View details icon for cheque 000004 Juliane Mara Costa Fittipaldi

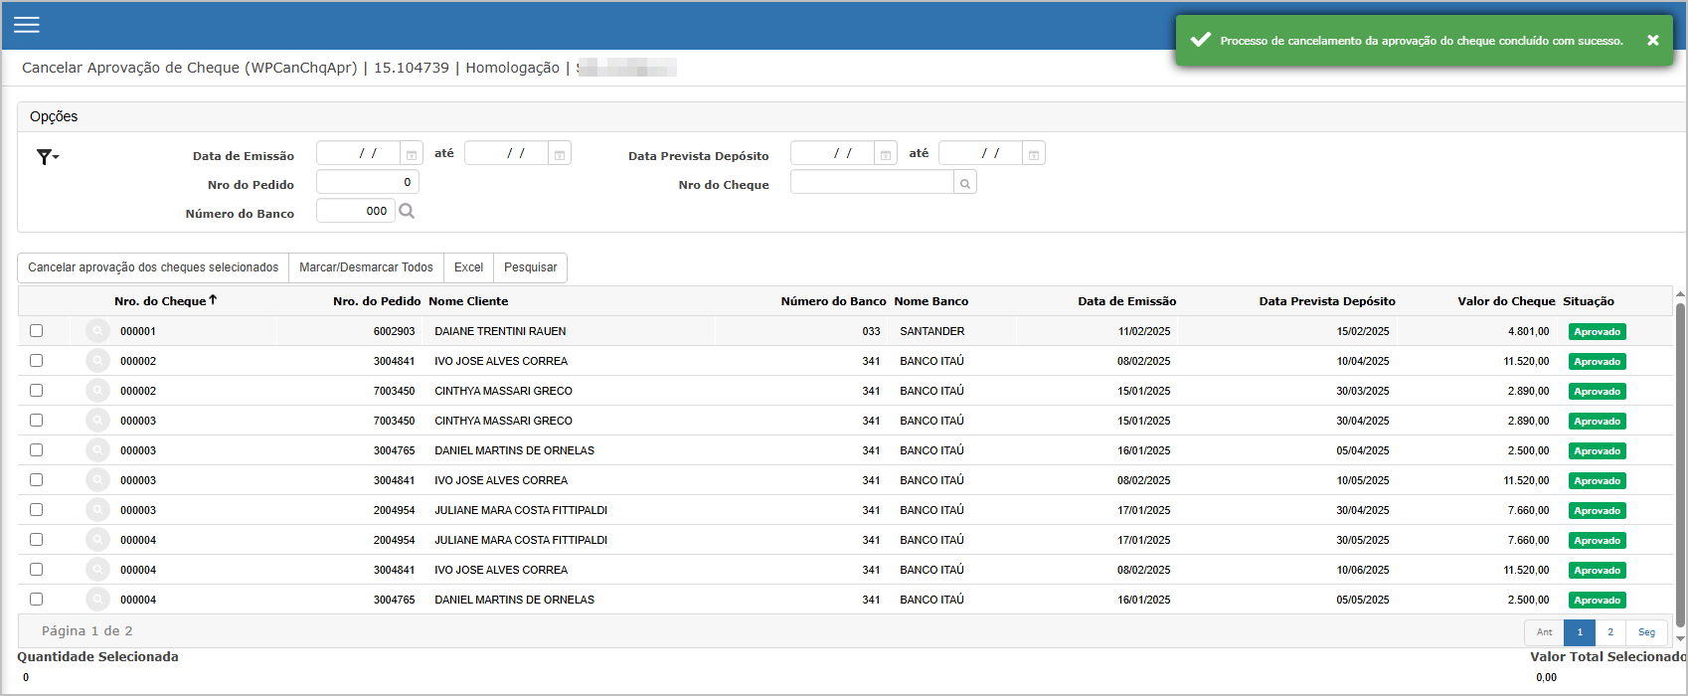97,540
